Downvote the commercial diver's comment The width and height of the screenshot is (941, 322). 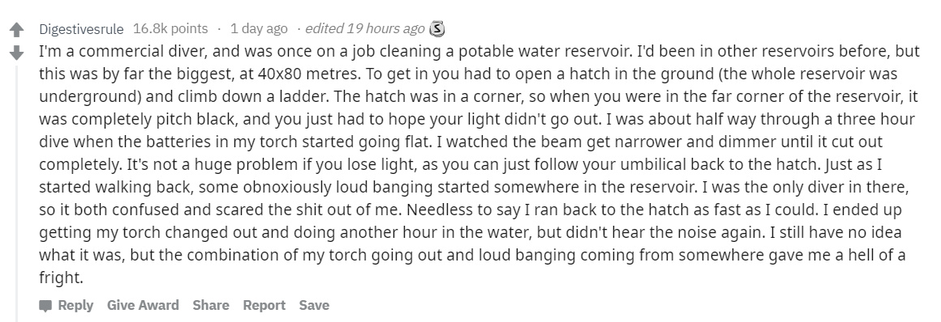coord(17,53)
